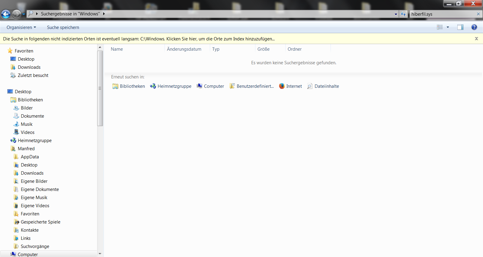Open the Dokumente library
Viewport: 483px width, 257px height.
tap(29, 116)
